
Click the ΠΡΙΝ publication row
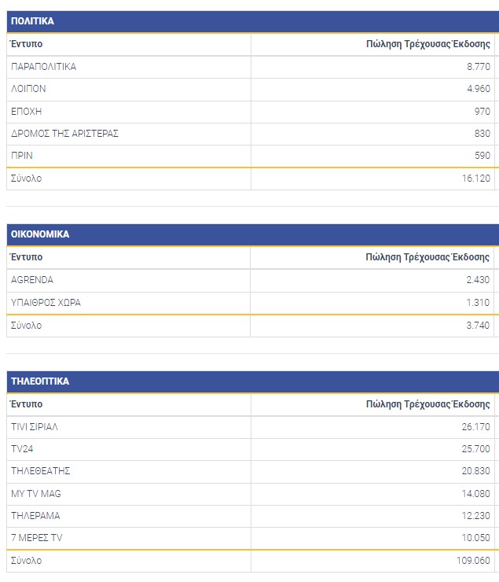pyautogui.click(x=22, y=156)
